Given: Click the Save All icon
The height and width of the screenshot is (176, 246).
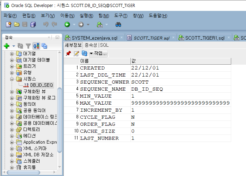Looking at the screenshot, I should tap(33, 24).
